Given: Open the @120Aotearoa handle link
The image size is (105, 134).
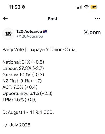Looking at the screenshot, I should pyautogui.click(x=30, y=36).
